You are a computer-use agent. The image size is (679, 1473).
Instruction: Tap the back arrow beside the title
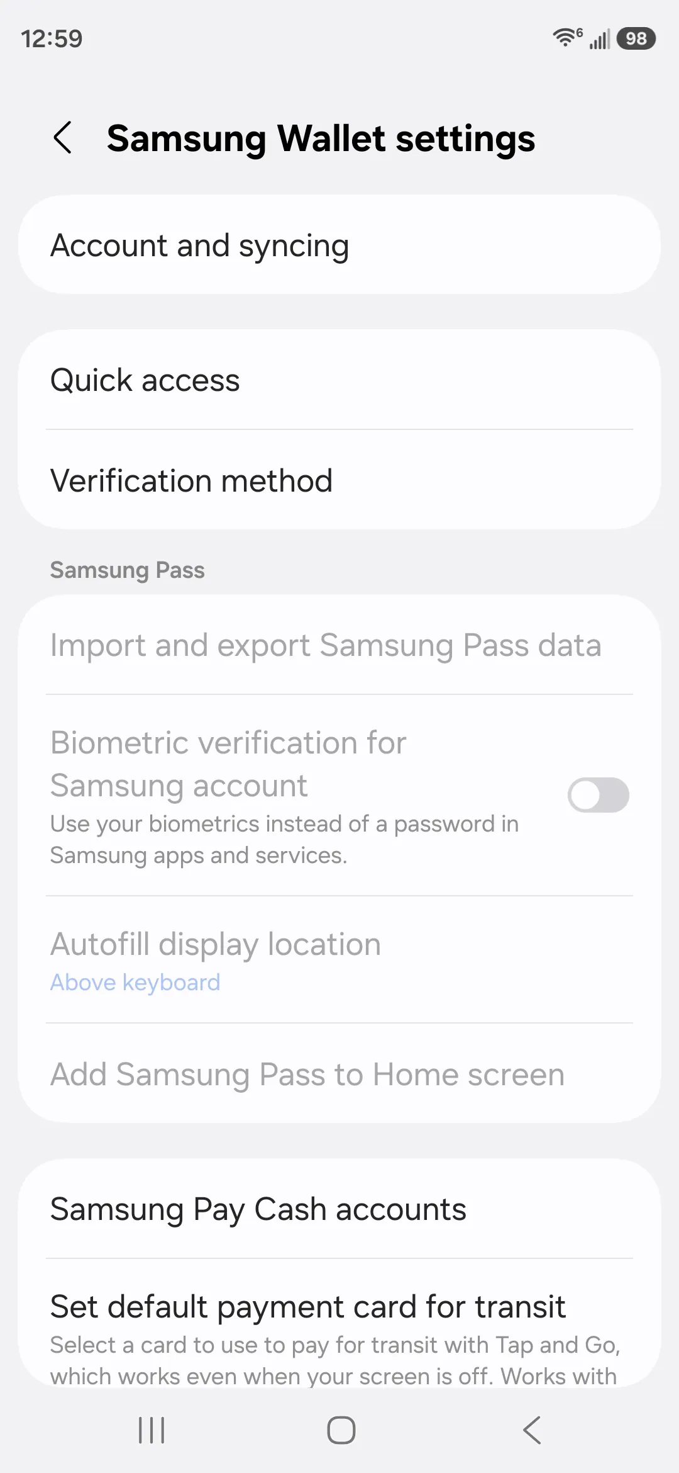click(62, 138)
